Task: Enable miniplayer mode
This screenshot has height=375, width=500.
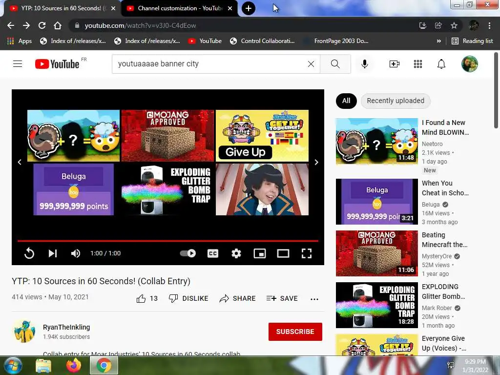Action: point(260,253)
